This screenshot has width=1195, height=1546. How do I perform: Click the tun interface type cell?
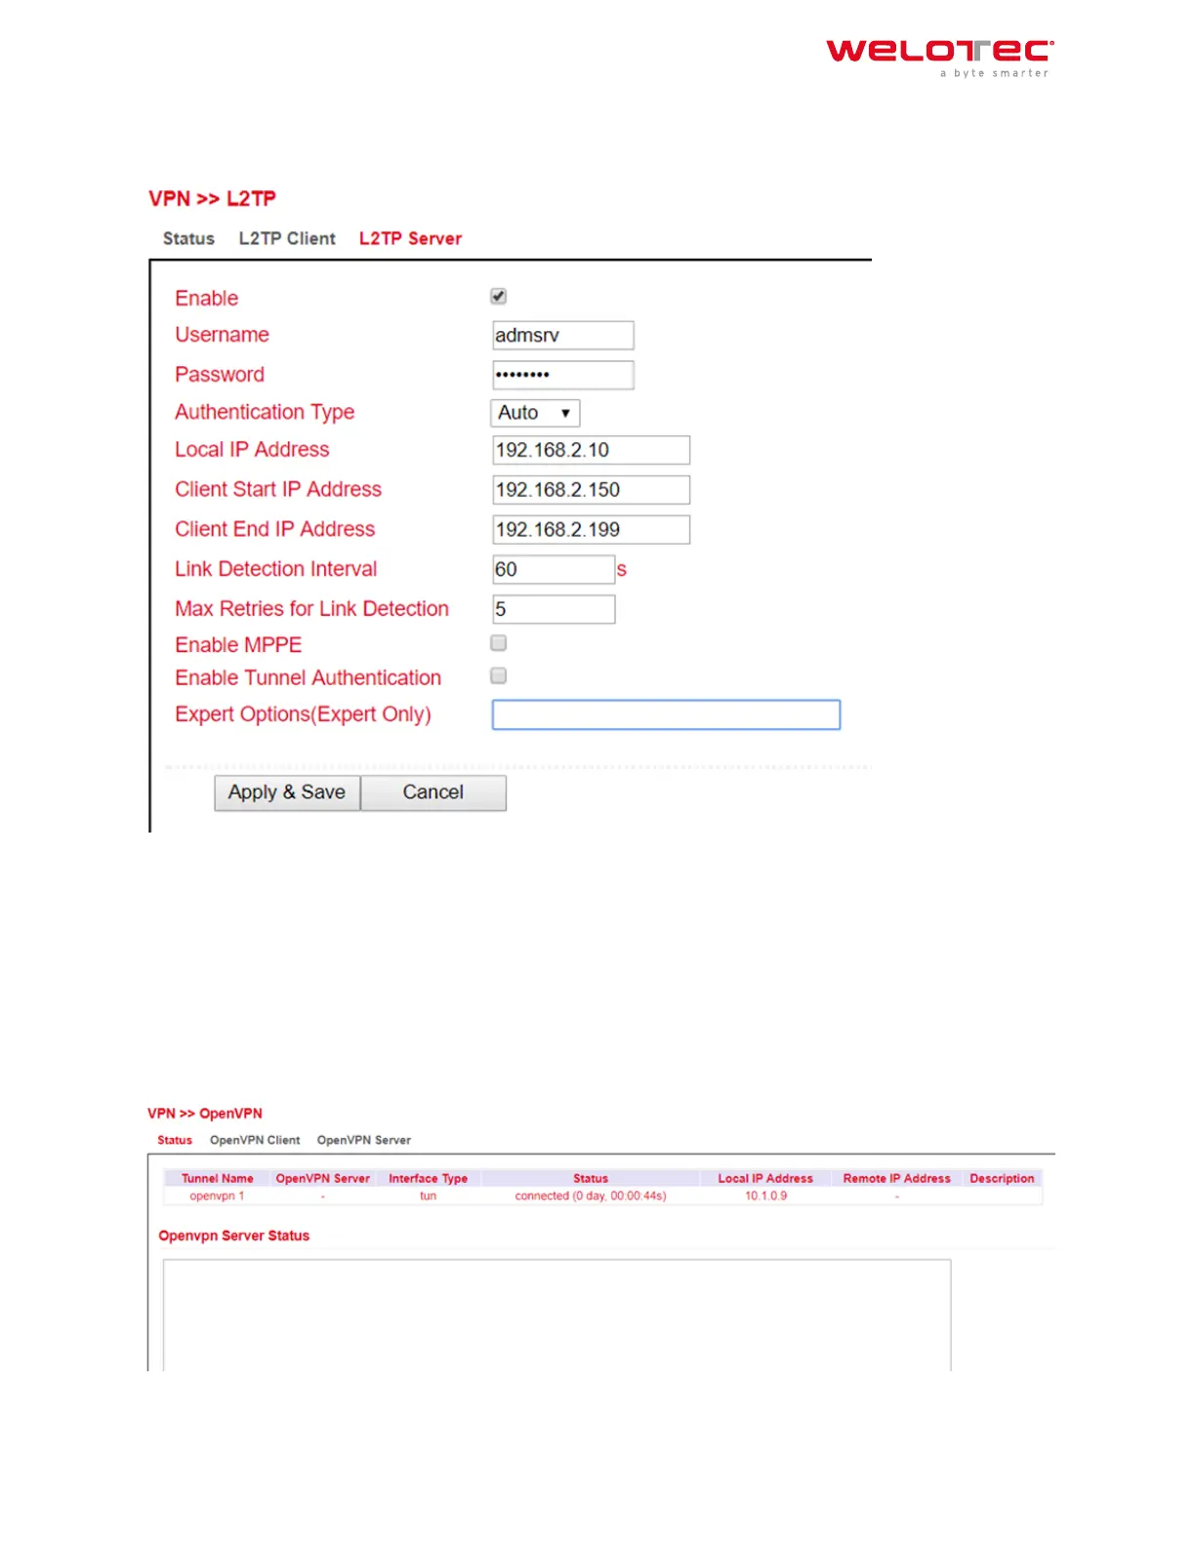(428, 1196)
